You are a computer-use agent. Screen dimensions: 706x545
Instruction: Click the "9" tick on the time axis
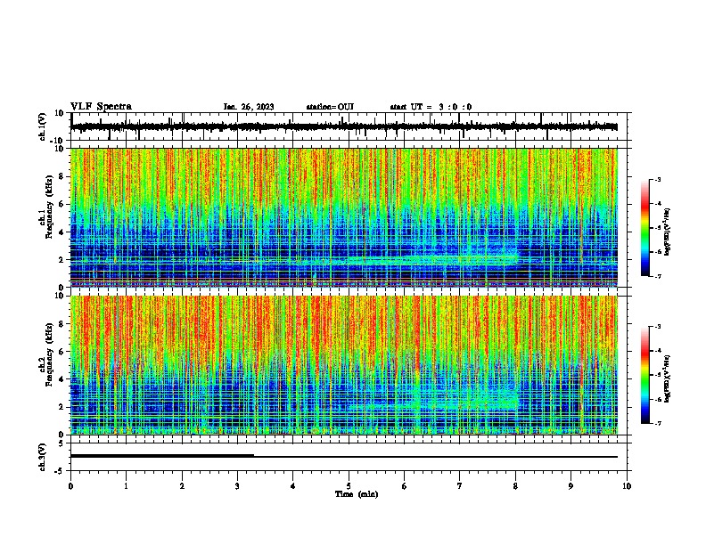(x=571, y=486)
